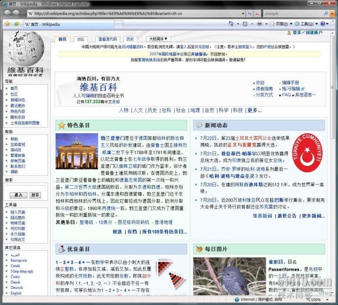Open 勃兰登堡门 featured article link

(x=113, y=138)
